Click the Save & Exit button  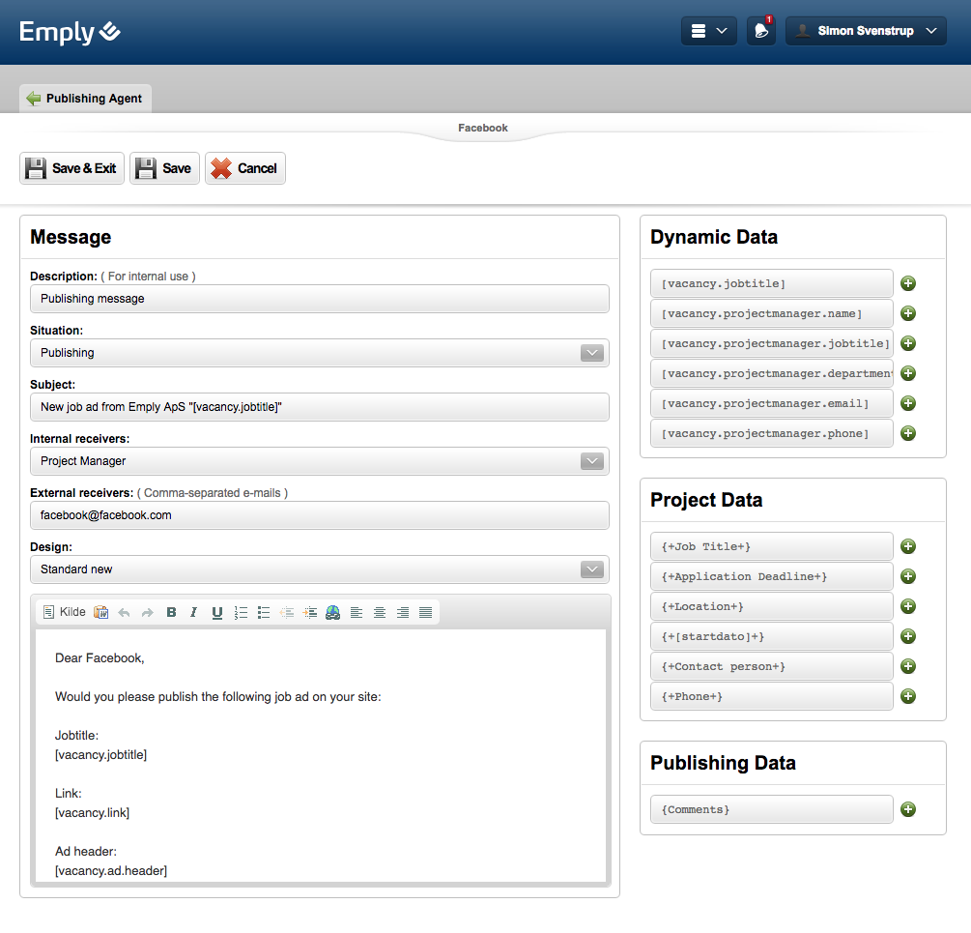pyautogui.click(x=71, y=168)
